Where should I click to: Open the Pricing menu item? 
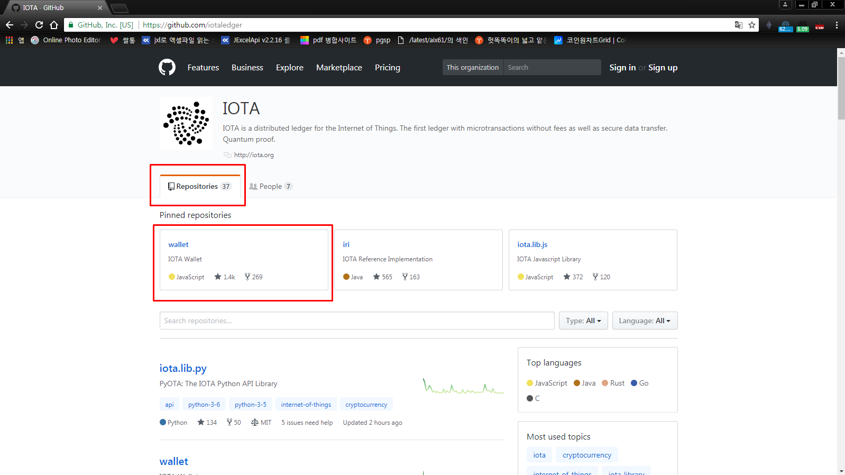pos(388,68)
